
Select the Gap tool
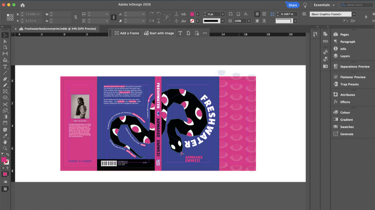(5, 54)
